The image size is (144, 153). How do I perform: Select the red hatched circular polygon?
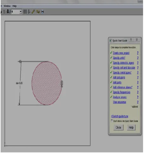[47, 83]
